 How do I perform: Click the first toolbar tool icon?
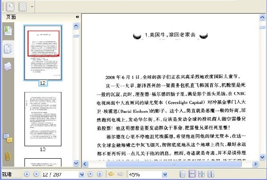[10, 6]
